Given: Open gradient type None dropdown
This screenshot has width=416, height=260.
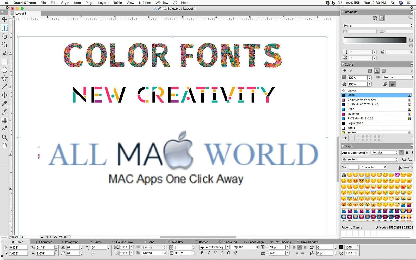Looking at the screenshot, I should click(x=378, y=25).
